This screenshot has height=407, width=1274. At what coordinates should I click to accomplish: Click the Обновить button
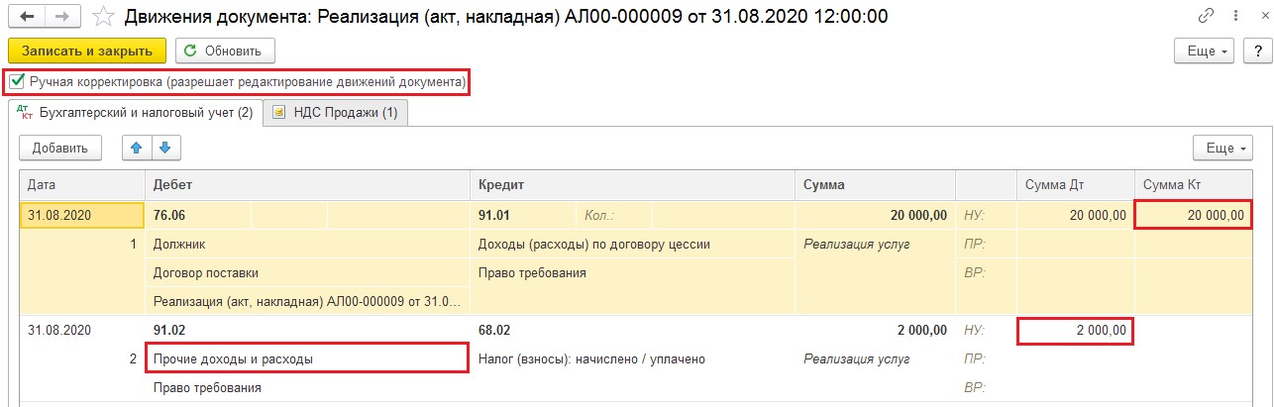click(x=225, y=51)
